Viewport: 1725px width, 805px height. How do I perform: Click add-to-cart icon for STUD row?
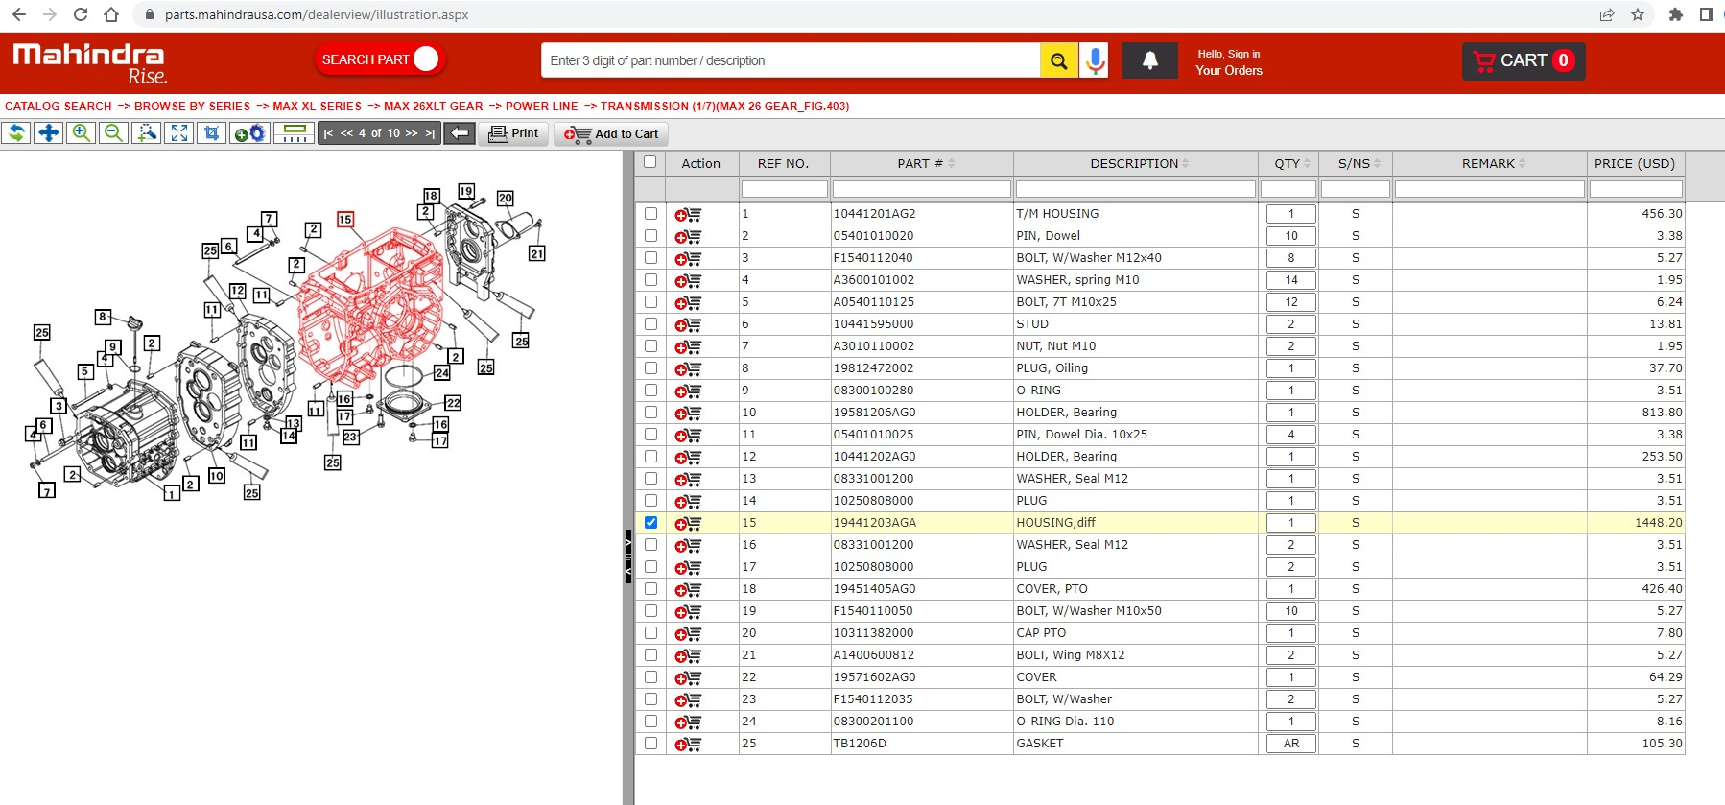point(688,325)
